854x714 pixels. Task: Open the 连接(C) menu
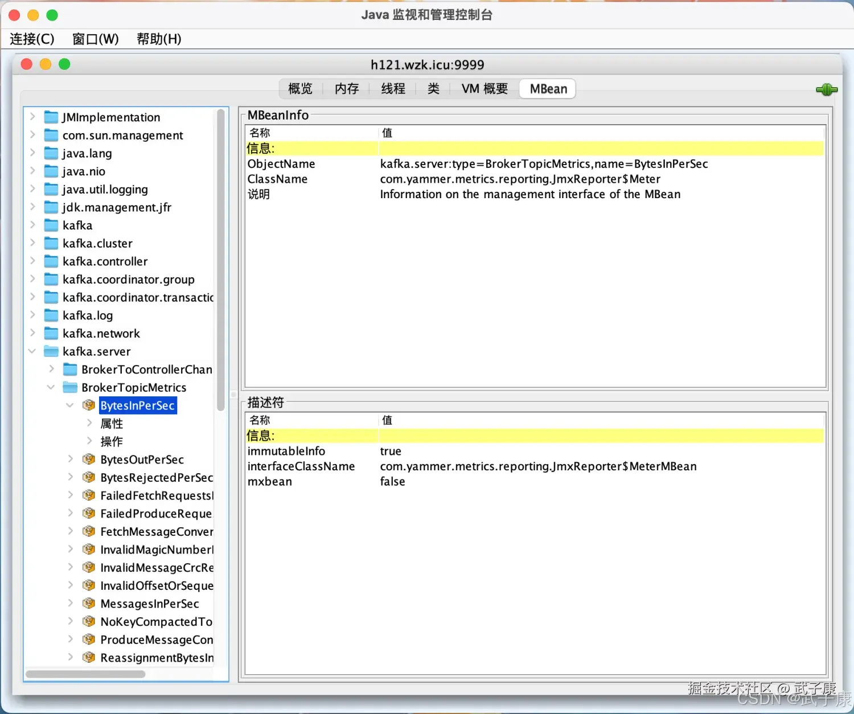pyautogui.click(x=32, y=39)
